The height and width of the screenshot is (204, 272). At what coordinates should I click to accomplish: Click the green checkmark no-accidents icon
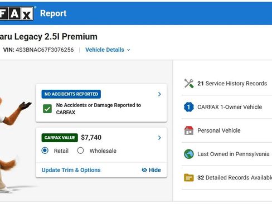47,109
